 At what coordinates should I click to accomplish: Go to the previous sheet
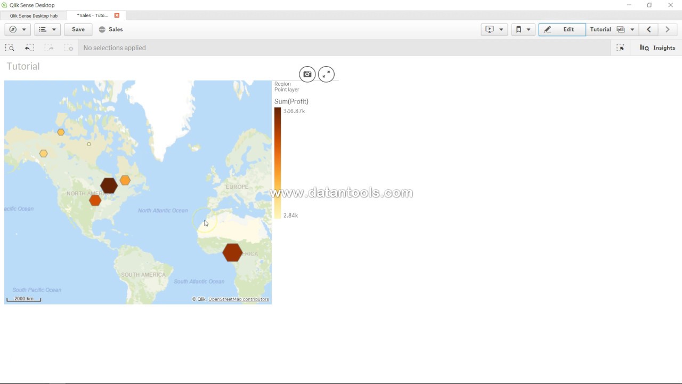648,29
